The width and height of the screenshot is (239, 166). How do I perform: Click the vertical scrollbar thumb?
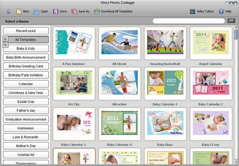click(x=236, y=35)
